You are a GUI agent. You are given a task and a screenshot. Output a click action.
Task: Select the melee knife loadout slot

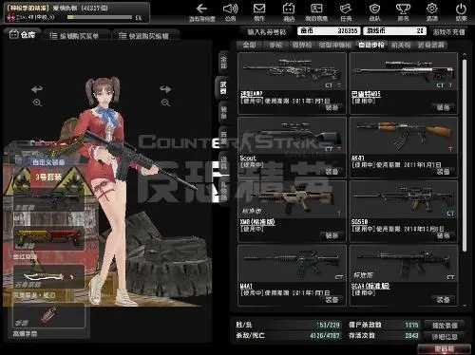49,277
